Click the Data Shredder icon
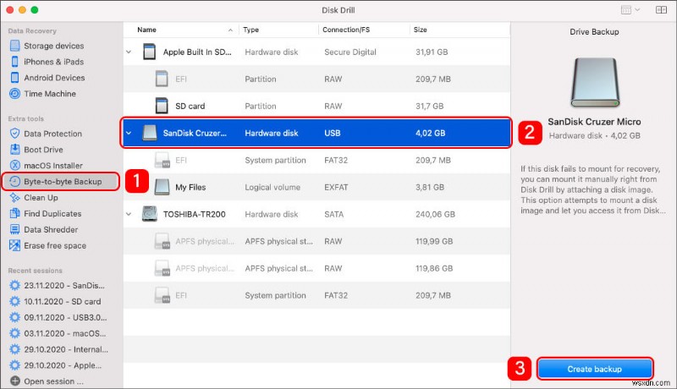Screen dimensions: 677x389 pyautogui.click(x=14, y=229)
